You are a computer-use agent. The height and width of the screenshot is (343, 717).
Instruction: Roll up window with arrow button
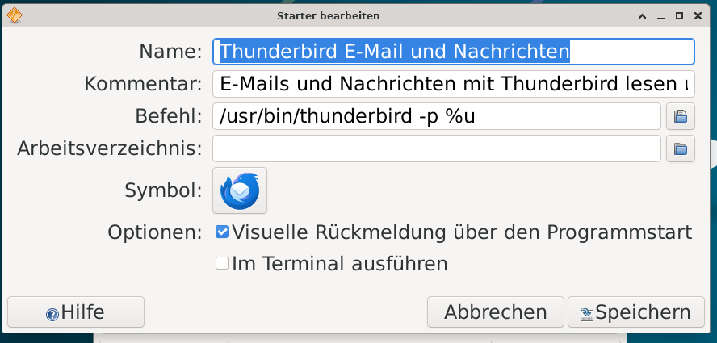(643, 15)
